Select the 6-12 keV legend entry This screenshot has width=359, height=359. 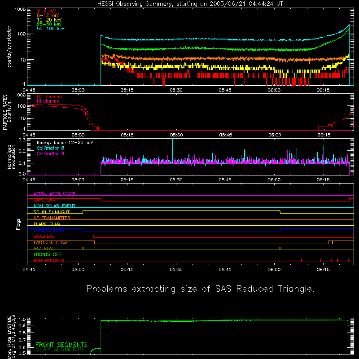pyautogui.click(x=48, y=15)
